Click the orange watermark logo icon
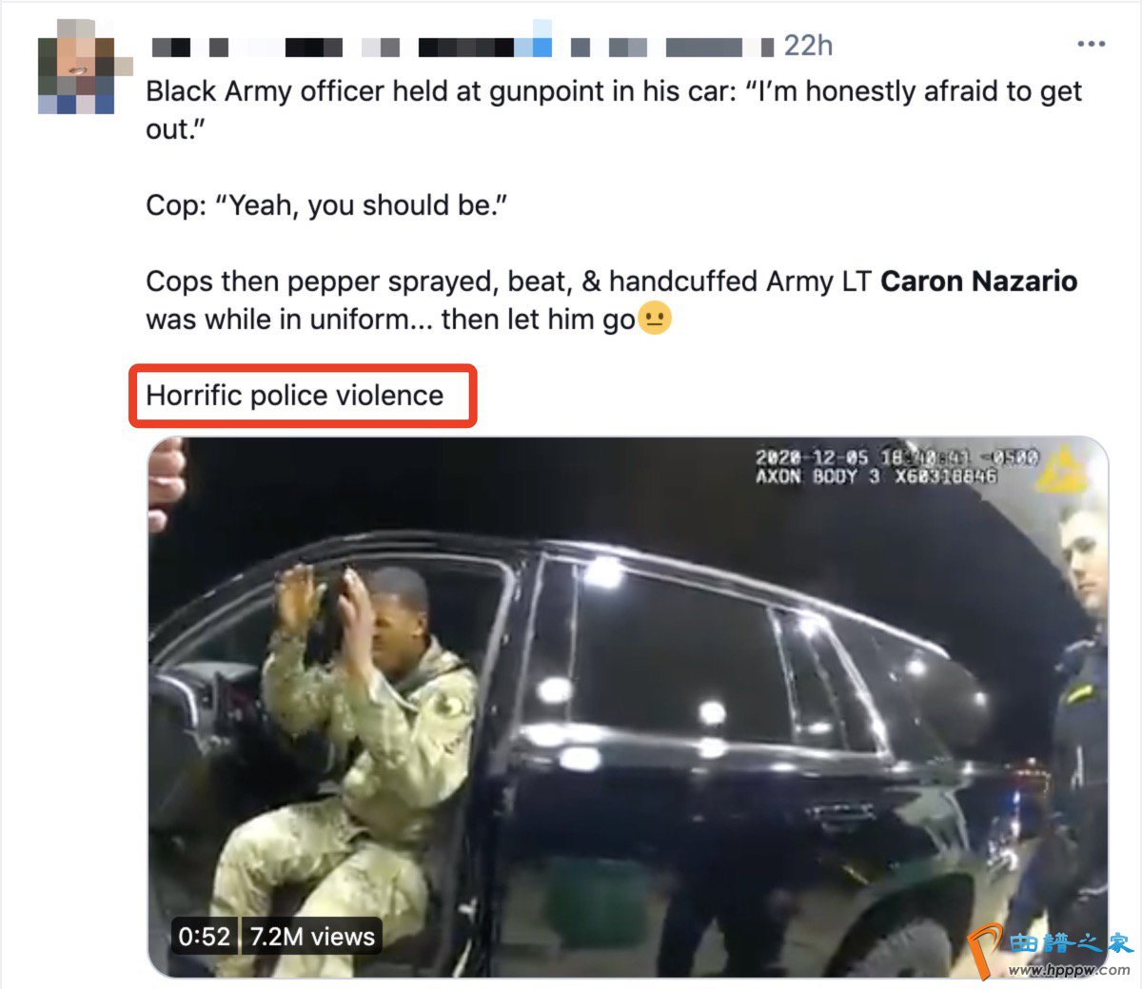The image size is (1142, 989). (x=986, y=950)
